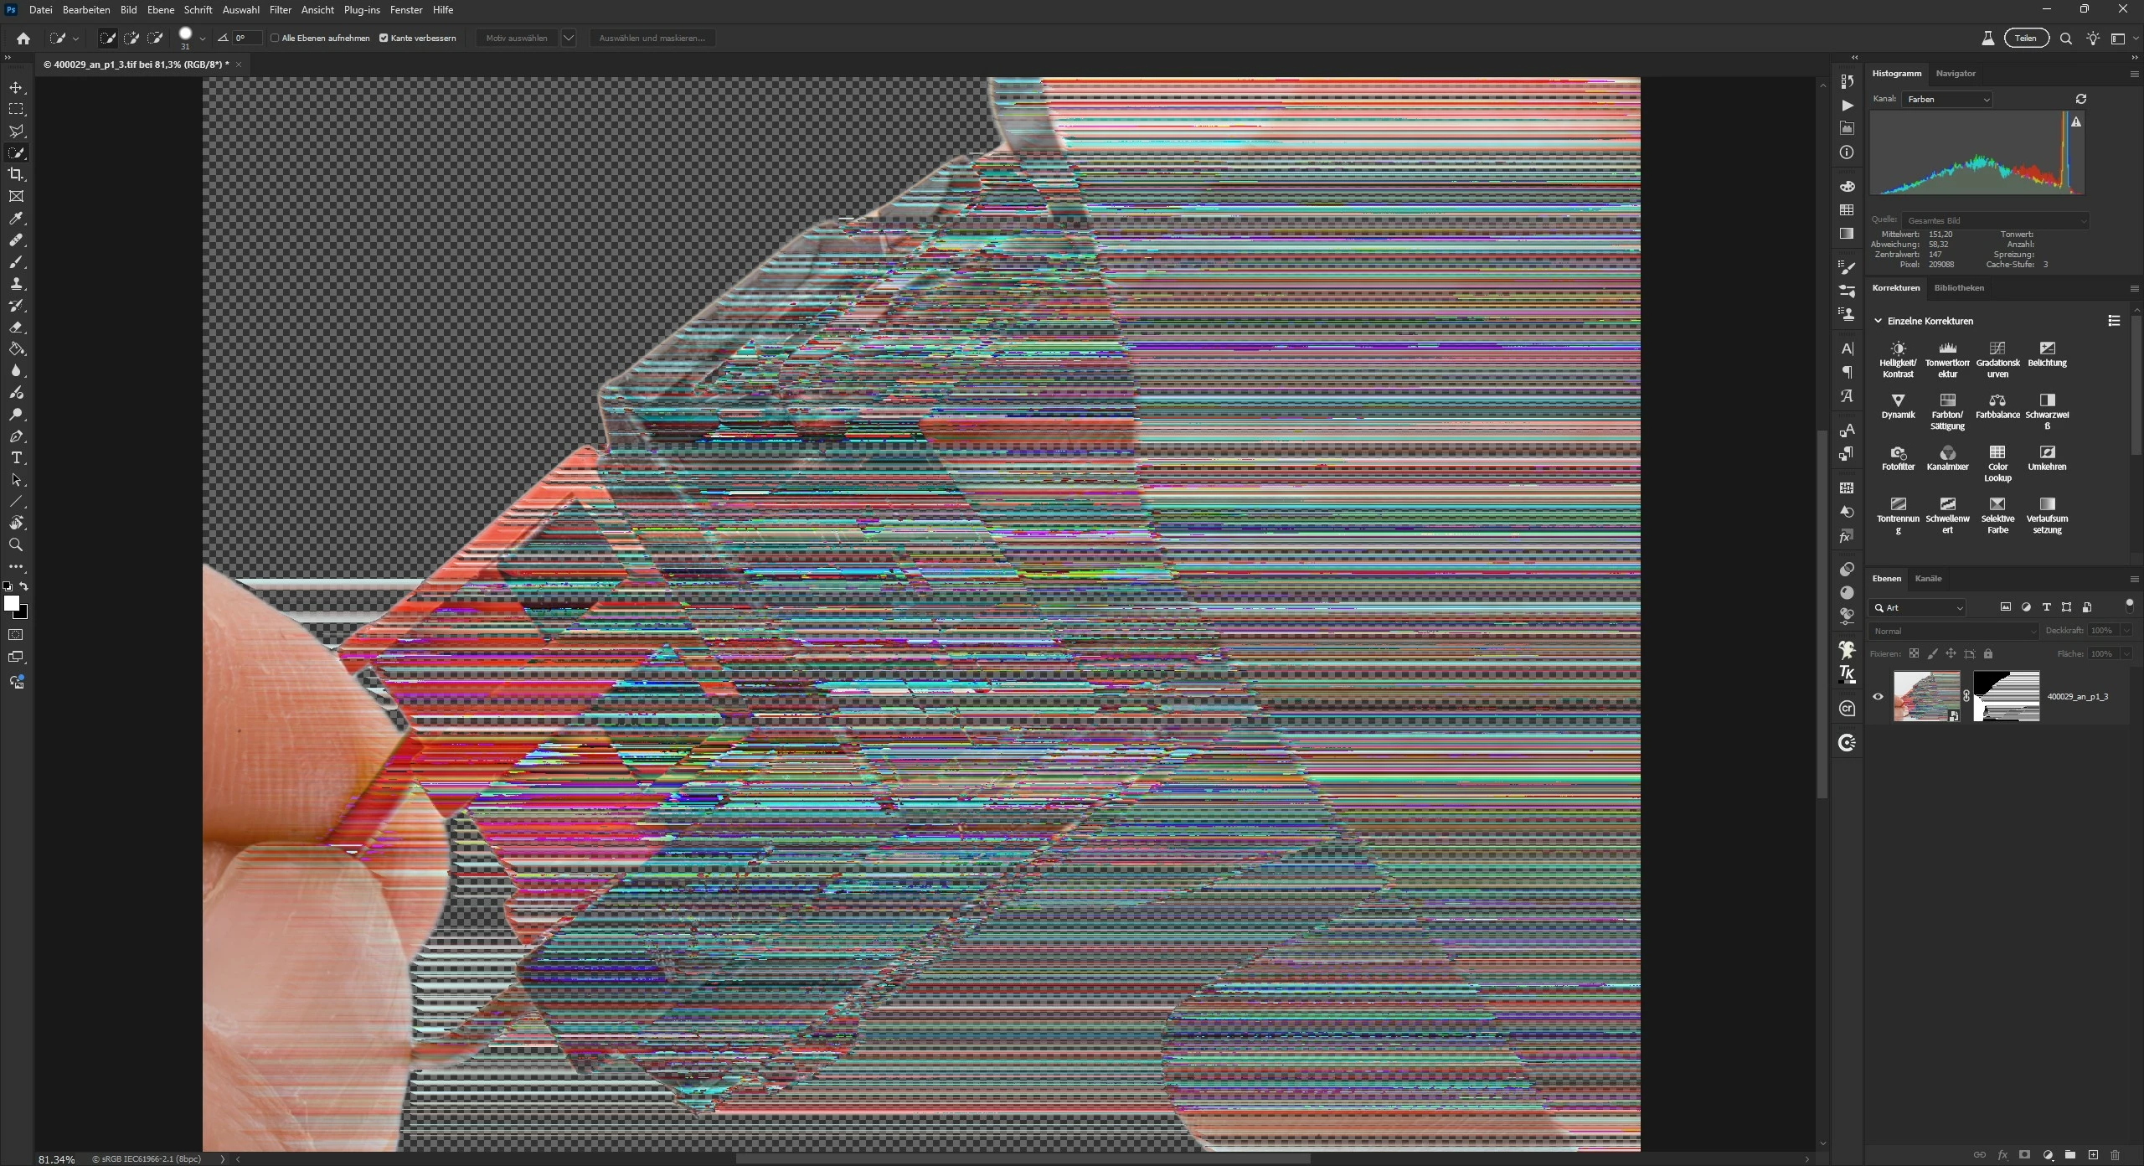The width and height of the screenshot is (2144, 1166).
Task: Select the Horizontal Type tool
Action: pyautogui.click(x=16, y=458)
